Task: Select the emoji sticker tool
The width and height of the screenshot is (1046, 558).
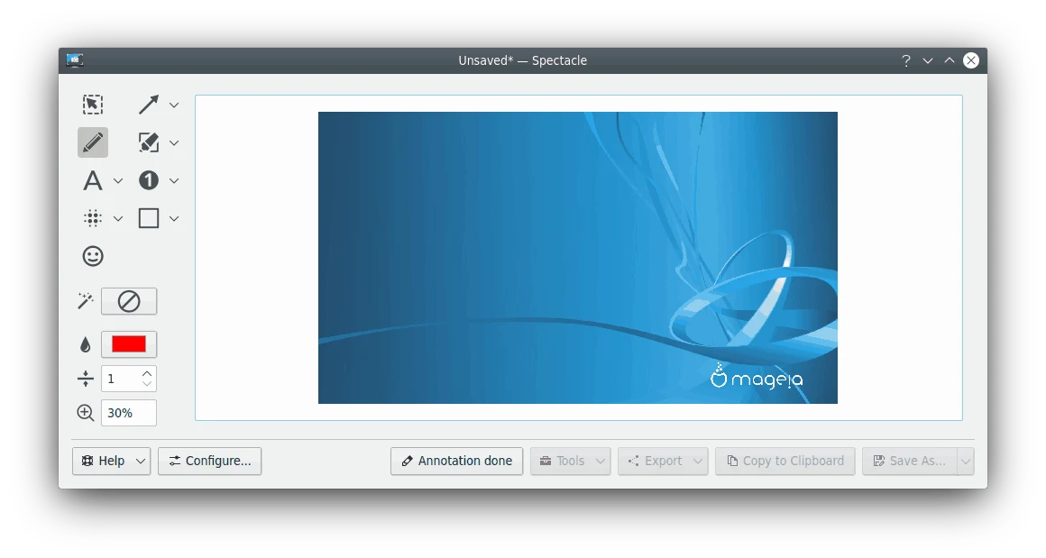Action: click(x=93, y=256)
